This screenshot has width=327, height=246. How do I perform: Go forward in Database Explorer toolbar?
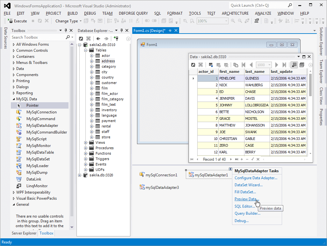point(106,38)
